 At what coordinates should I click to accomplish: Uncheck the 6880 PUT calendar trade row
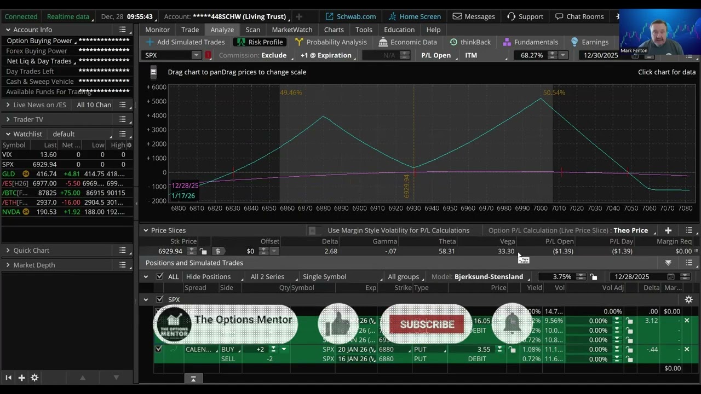tap(159, 349)
